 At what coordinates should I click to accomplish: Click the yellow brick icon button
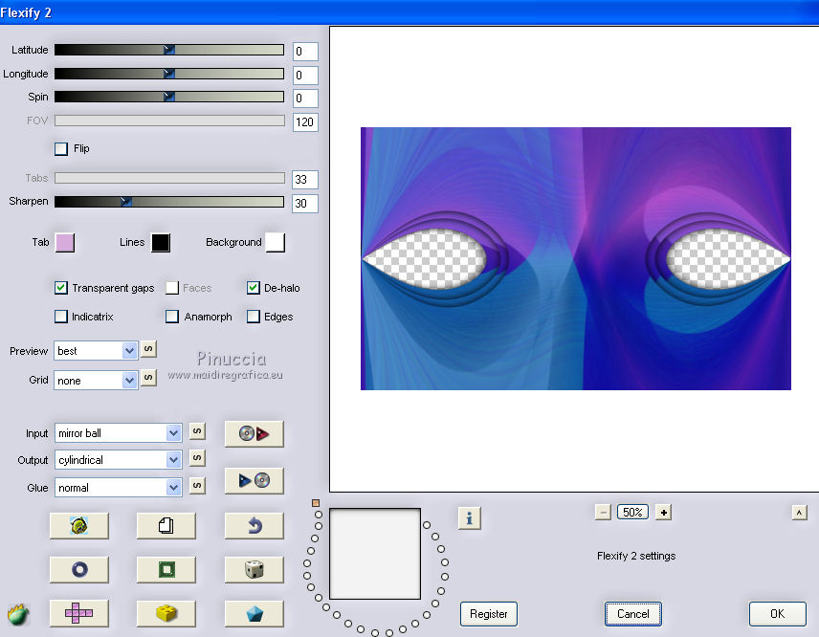point(166,613)
